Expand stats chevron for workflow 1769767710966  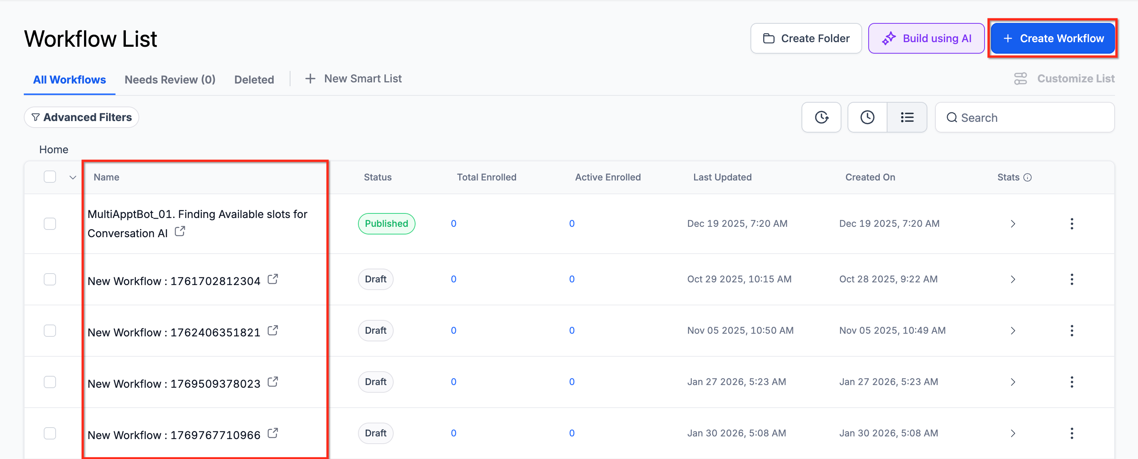(x=1013, y=433)
